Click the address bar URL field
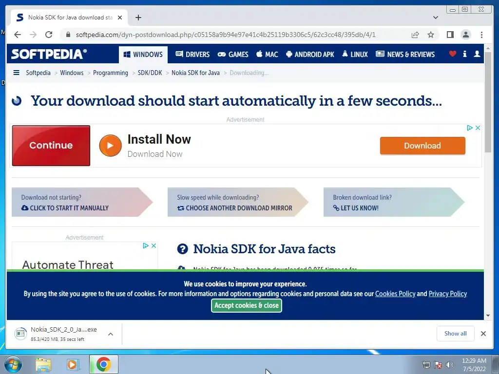Screen dimensions: 499x374 pyautogui.click(x=226, y=35)
